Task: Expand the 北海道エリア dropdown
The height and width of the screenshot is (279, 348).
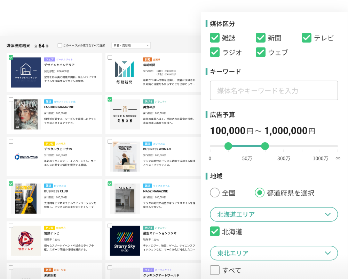Action: click(x=274, y=214)
